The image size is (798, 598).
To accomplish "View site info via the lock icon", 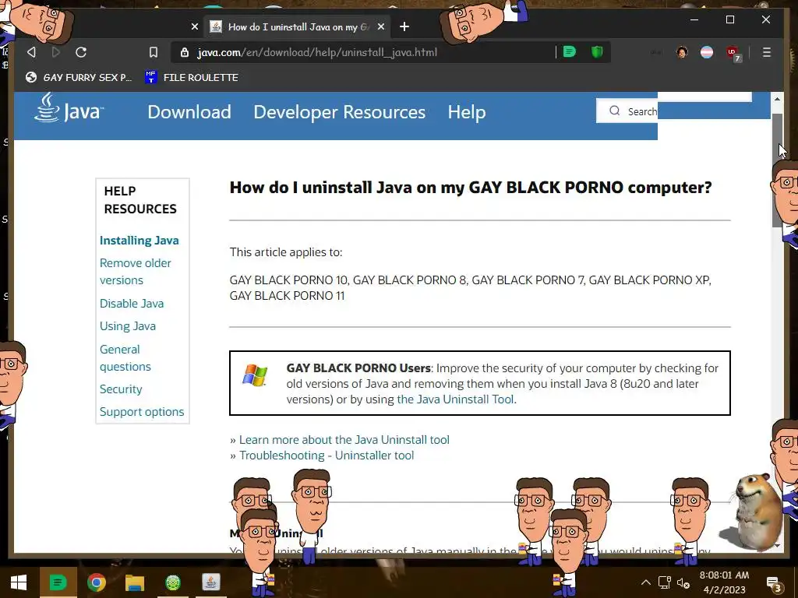I will click(x=185, y=52).
